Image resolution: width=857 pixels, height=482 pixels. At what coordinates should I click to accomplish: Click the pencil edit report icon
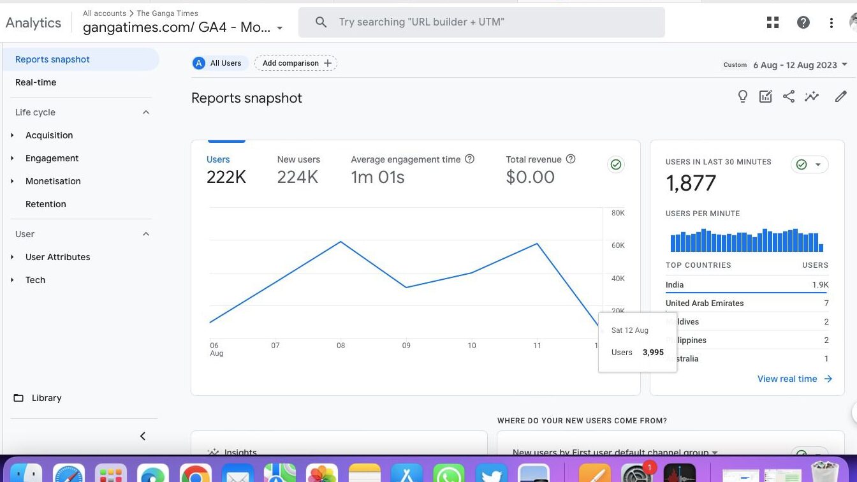(840, 97)
